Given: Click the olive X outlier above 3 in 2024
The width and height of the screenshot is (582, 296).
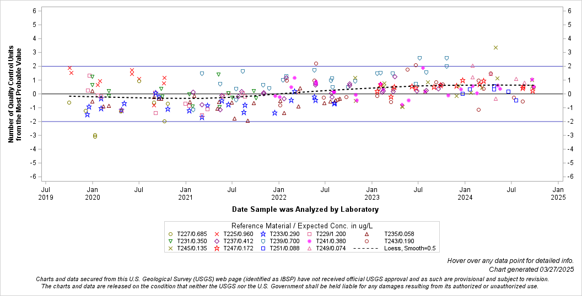Looking at the screenshot, I should coord(495,47).
